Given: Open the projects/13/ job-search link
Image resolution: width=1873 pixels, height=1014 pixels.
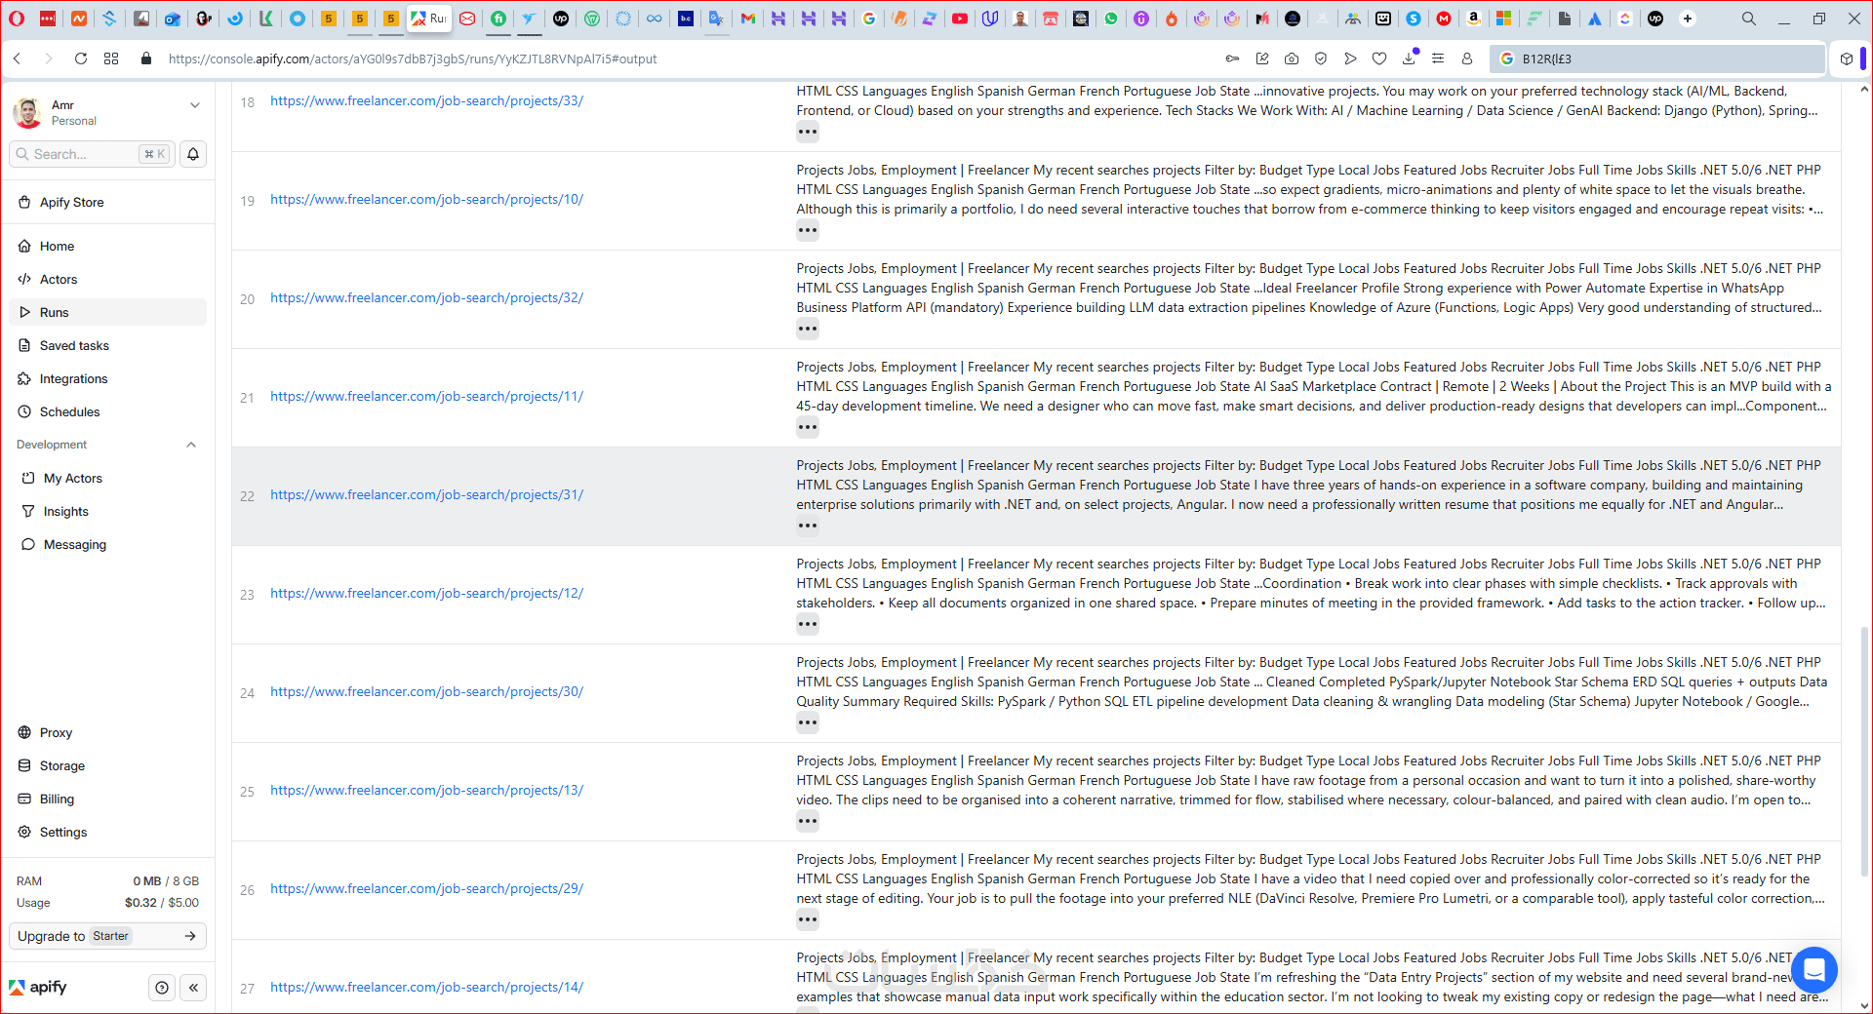Looking at the screenshot, I should click(426, 790).
